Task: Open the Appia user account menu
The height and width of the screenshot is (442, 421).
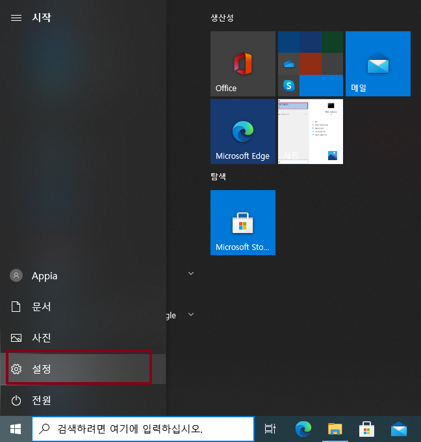Action: tap(83, 276)
